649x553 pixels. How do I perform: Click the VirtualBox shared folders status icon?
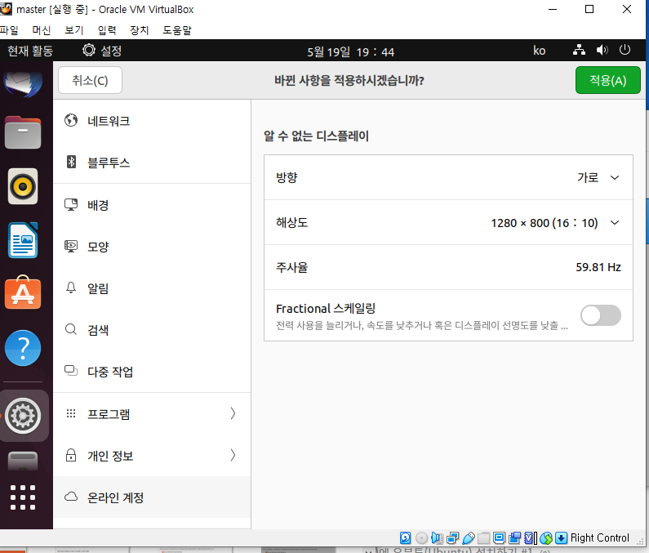pos(483,538)
